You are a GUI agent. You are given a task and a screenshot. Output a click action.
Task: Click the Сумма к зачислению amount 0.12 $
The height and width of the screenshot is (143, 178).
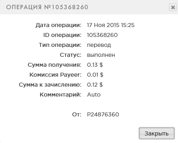[x=95, y=85]
